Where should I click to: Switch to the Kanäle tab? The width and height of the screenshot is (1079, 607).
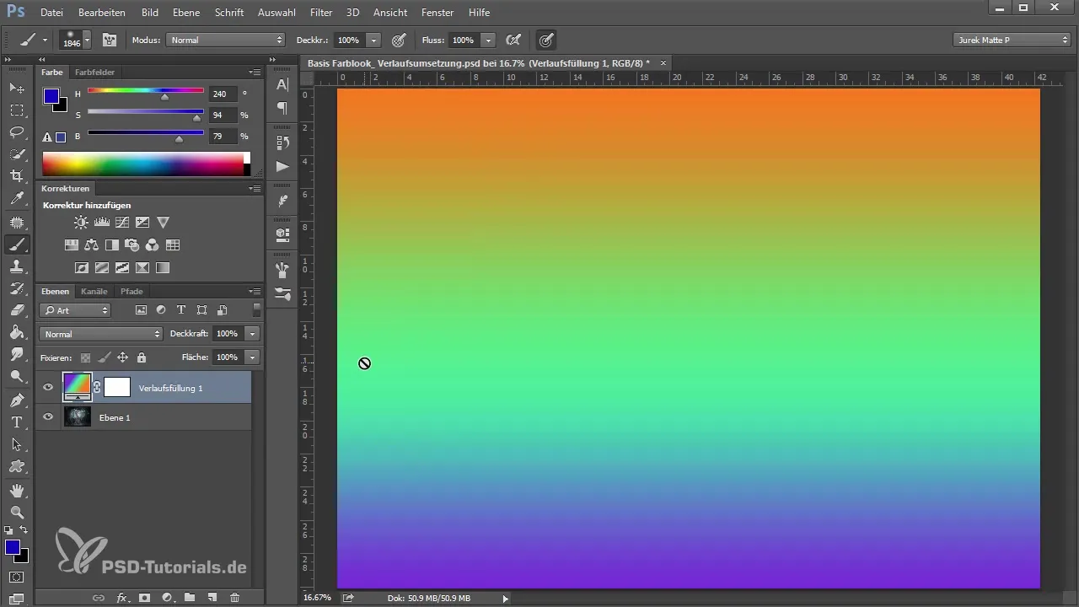94,292
